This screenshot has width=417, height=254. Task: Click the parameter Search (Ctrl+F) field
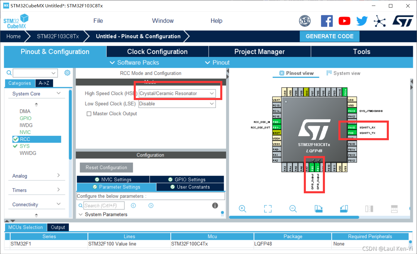(104, 206)
